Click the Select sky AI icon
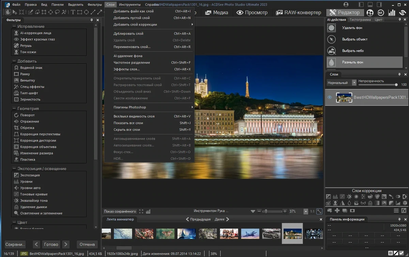 332,51
